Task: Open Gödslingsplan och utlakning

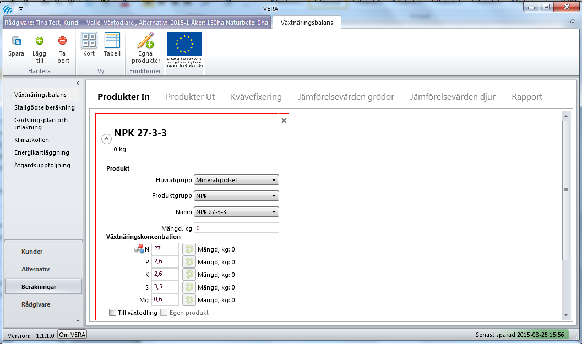Action: [x=41, y=124]
